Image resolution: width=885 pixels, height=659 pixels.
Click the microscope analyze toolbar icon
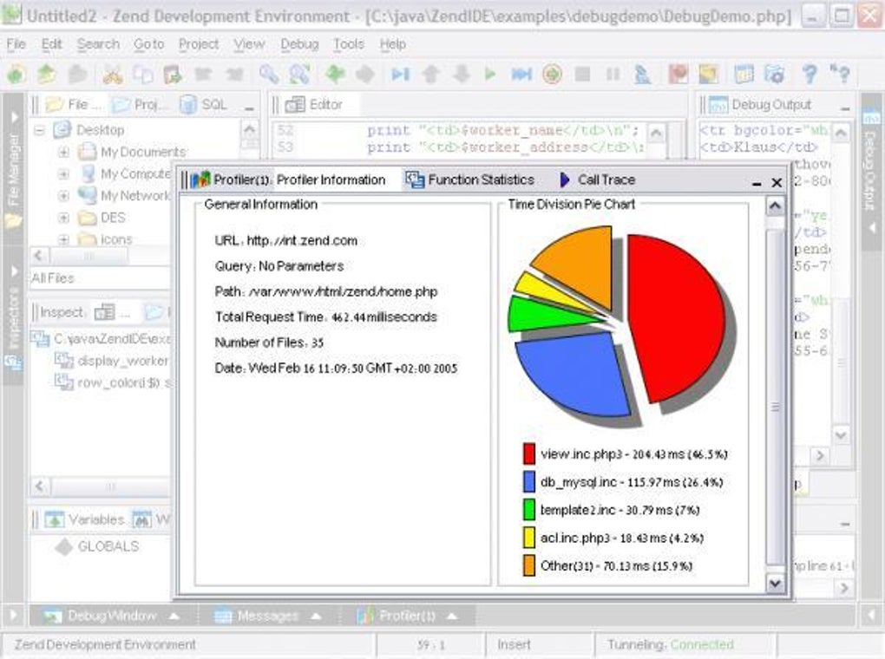coord(642,74)
